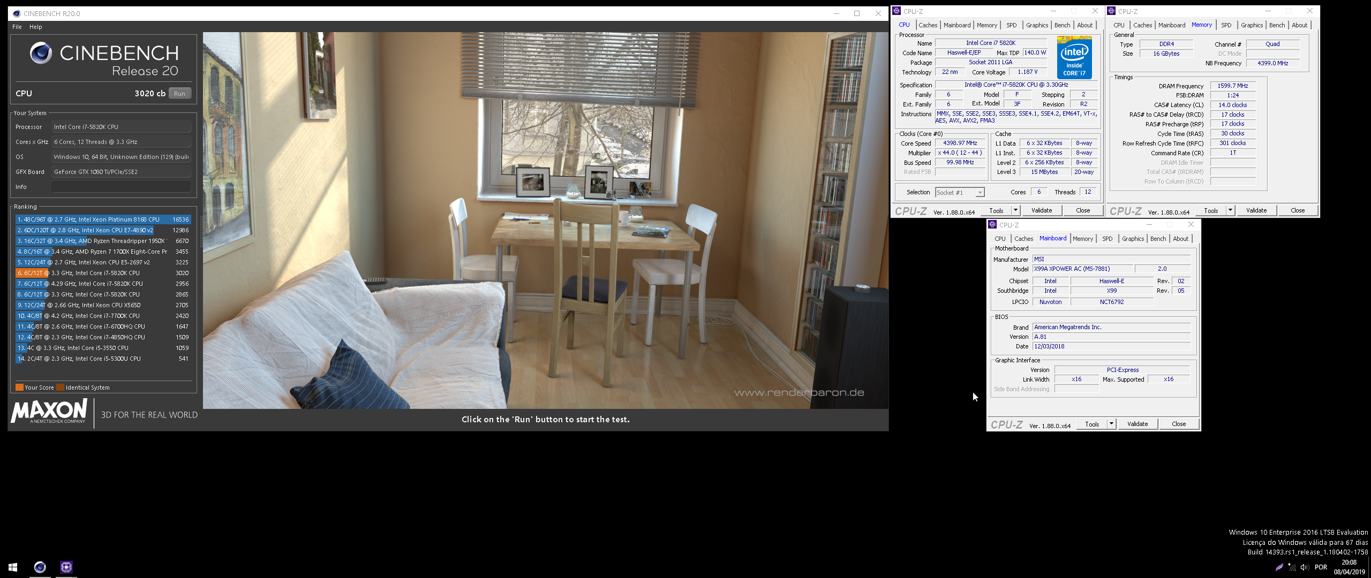Select ranking entry Xeon E7-4890 v2
This screenshot has height=578, width=1371.
[103, 230]
